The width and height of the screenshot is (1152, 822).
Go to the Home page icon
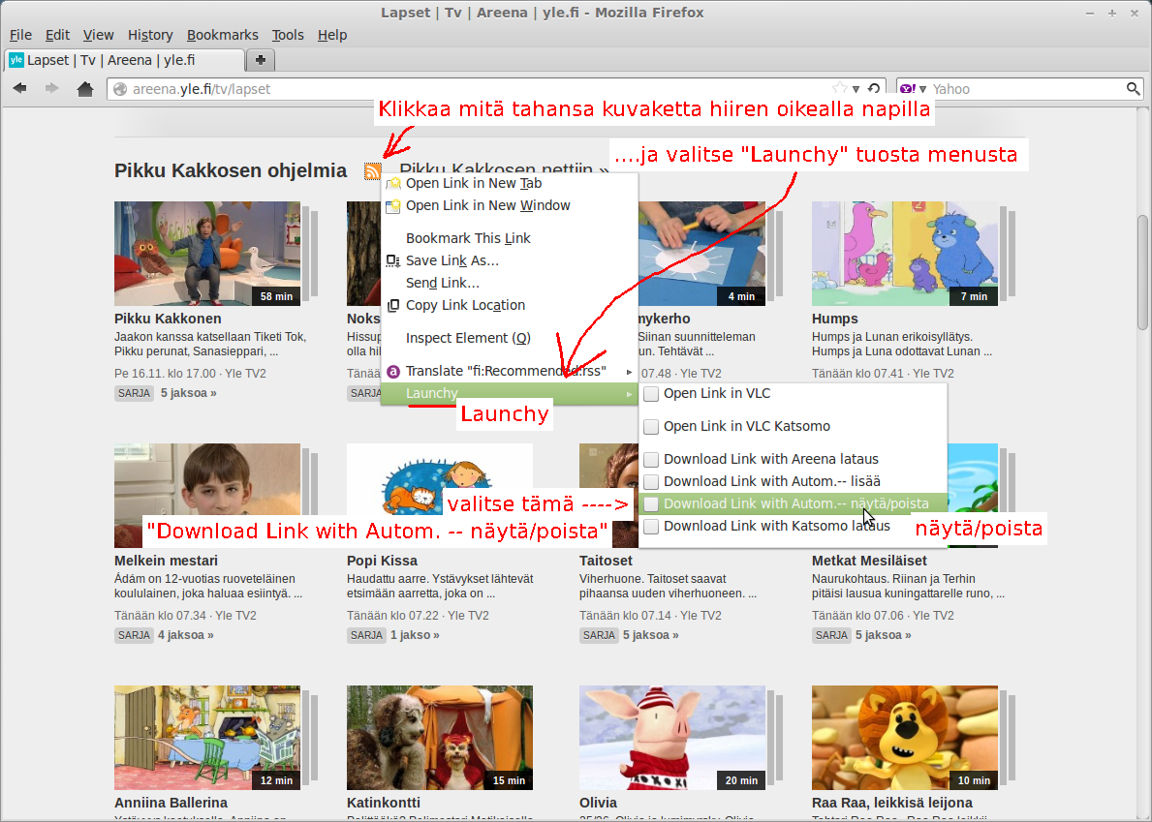tap(85, 89)
